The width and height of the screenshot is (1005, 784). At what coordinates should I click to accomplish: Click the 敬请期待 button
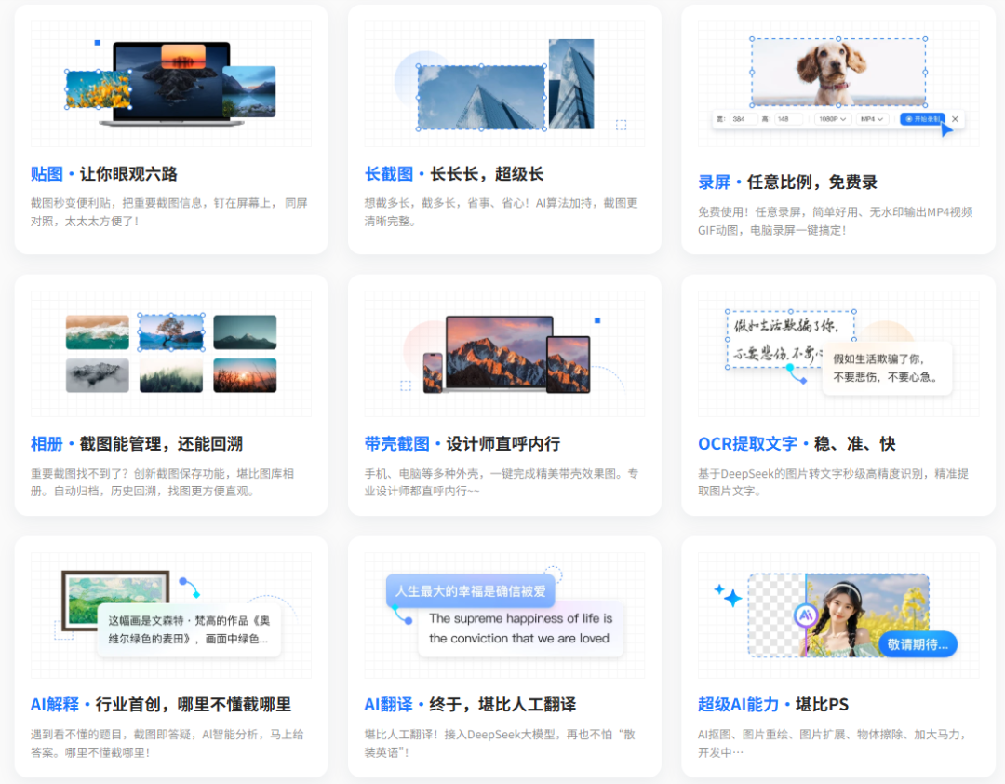[918, 644]
